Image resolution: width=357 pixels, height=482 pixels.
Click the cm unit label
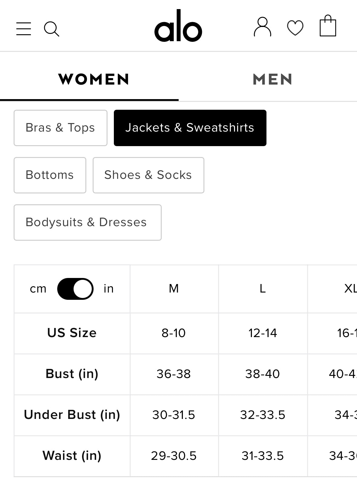click(x=38, y=289)
